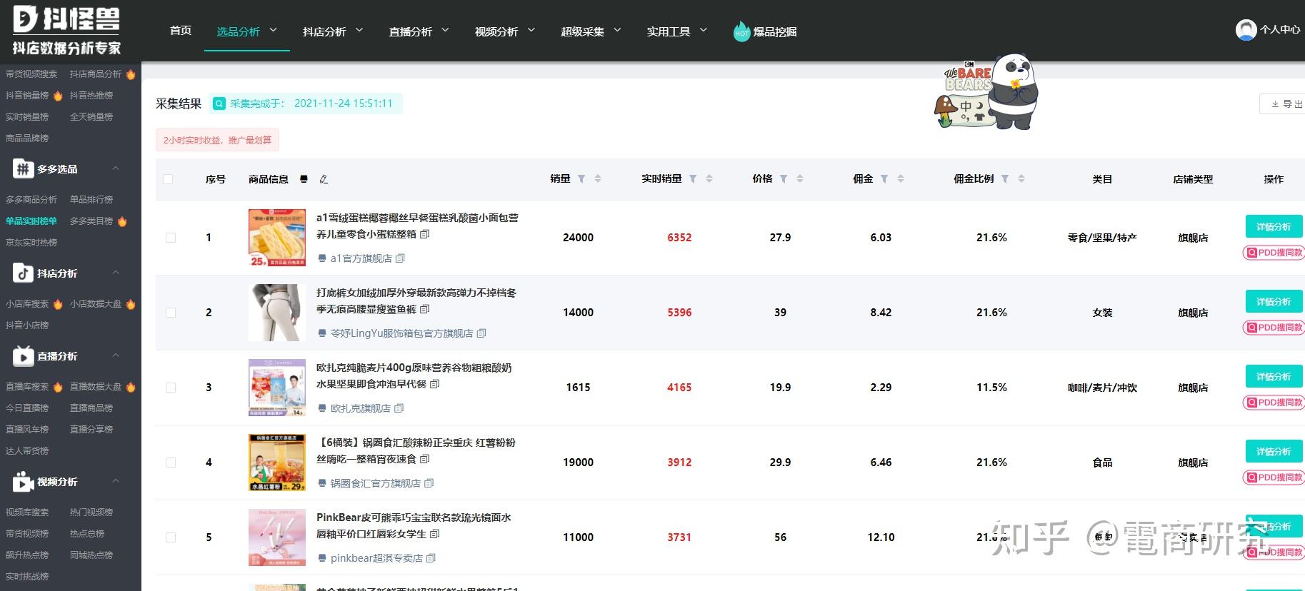Open 小店库搜索 in sidebar

tap(27, 304)
